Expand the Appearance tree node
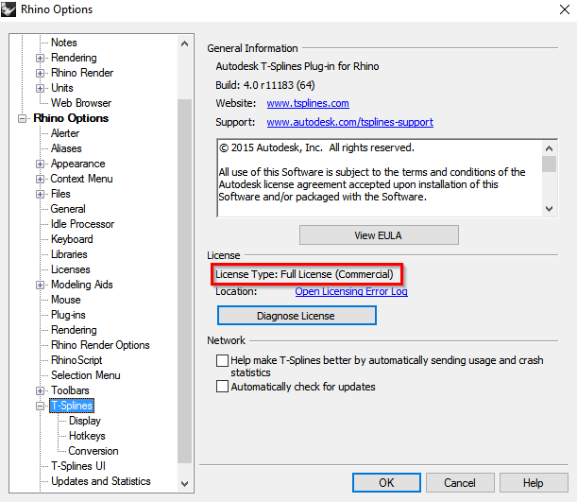Image resolution: width=577 pixels, height=502 pixels. [x=40, y=164]
